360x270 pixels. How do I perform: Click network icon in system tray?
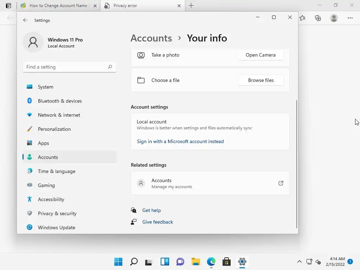click(309, 262)
